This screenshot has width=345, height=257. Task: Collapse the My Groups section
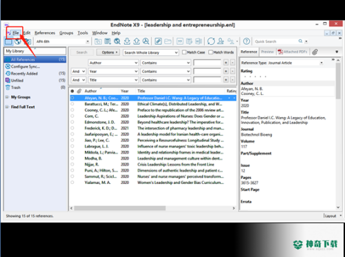(7, 97)
